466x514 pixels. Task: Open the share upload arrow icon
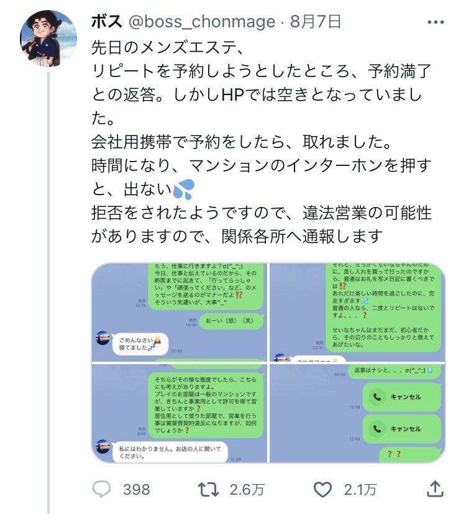[x=436, y=490]
